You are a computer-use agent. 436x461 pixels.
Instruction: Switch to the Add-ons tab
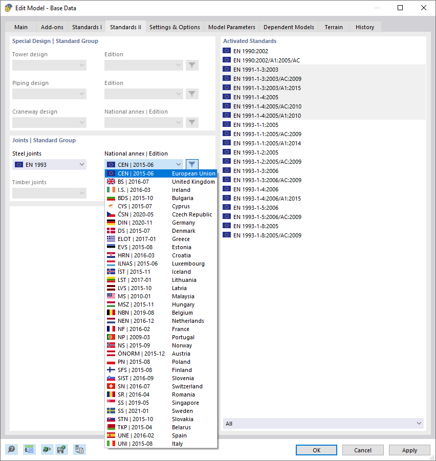[52, 27]
